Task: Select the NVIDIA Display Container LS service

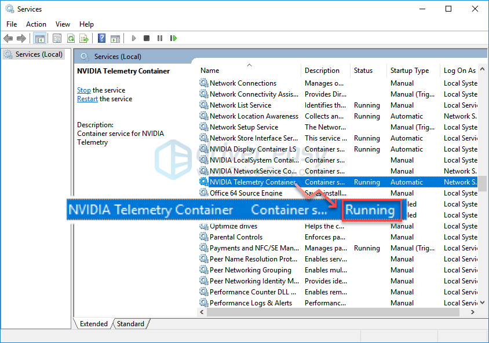Action: pyautogui.click(x=252, y=149)
